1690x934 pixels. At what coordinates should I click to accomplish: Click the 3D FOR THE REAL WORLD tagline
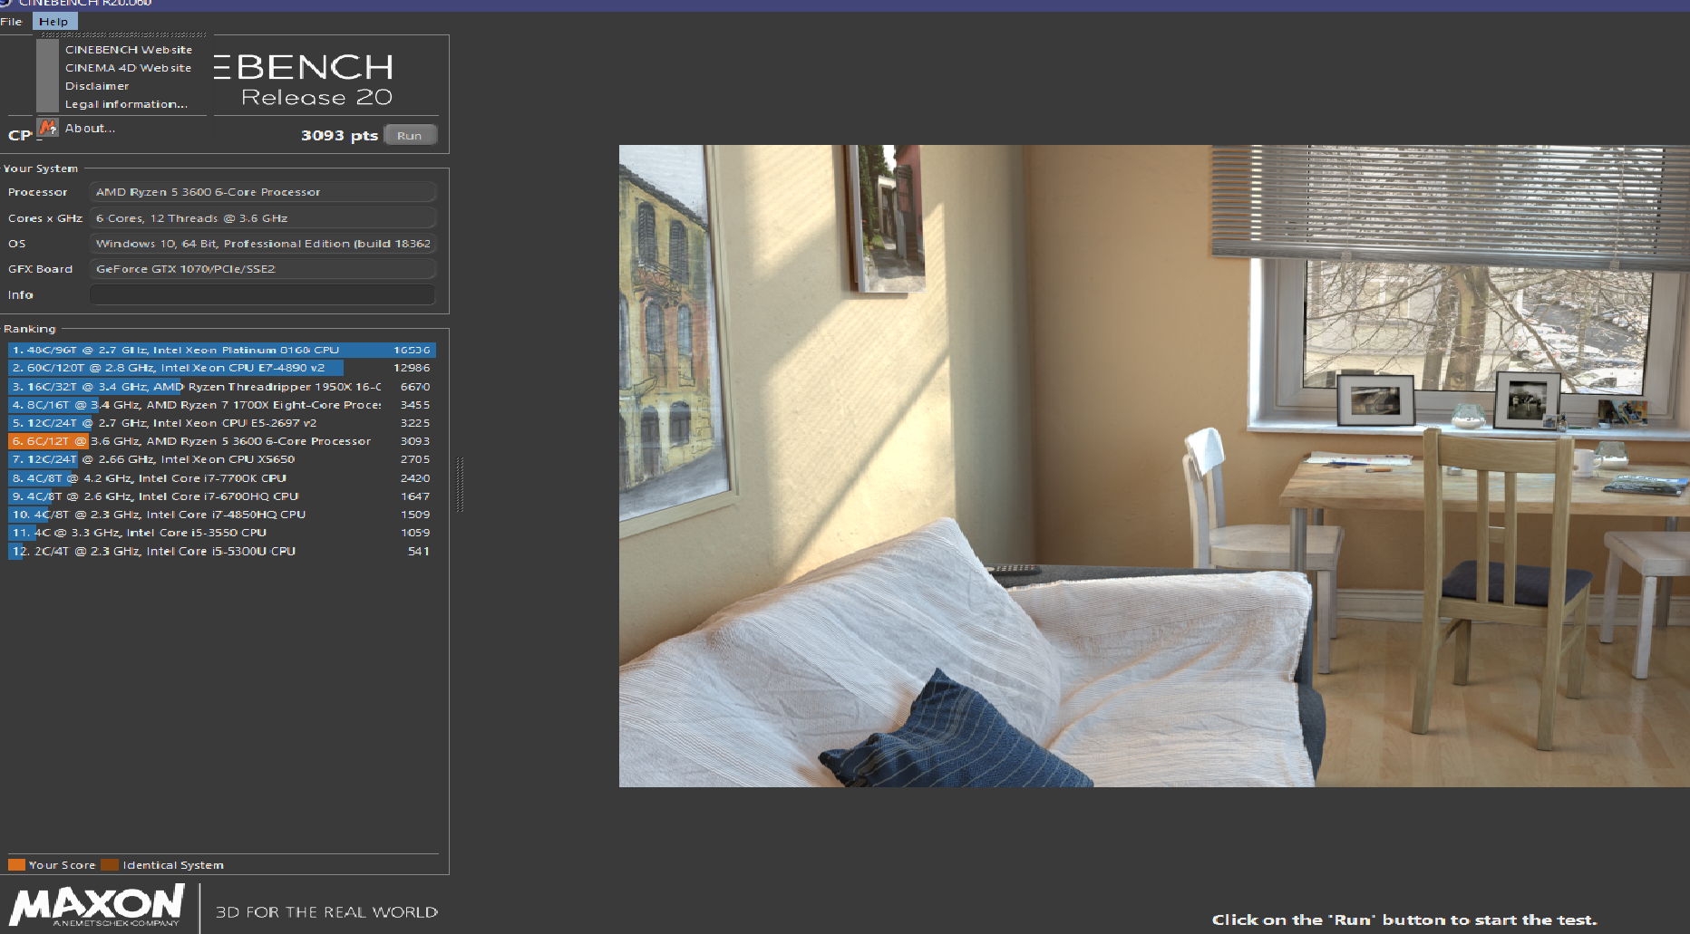[326, 912]
